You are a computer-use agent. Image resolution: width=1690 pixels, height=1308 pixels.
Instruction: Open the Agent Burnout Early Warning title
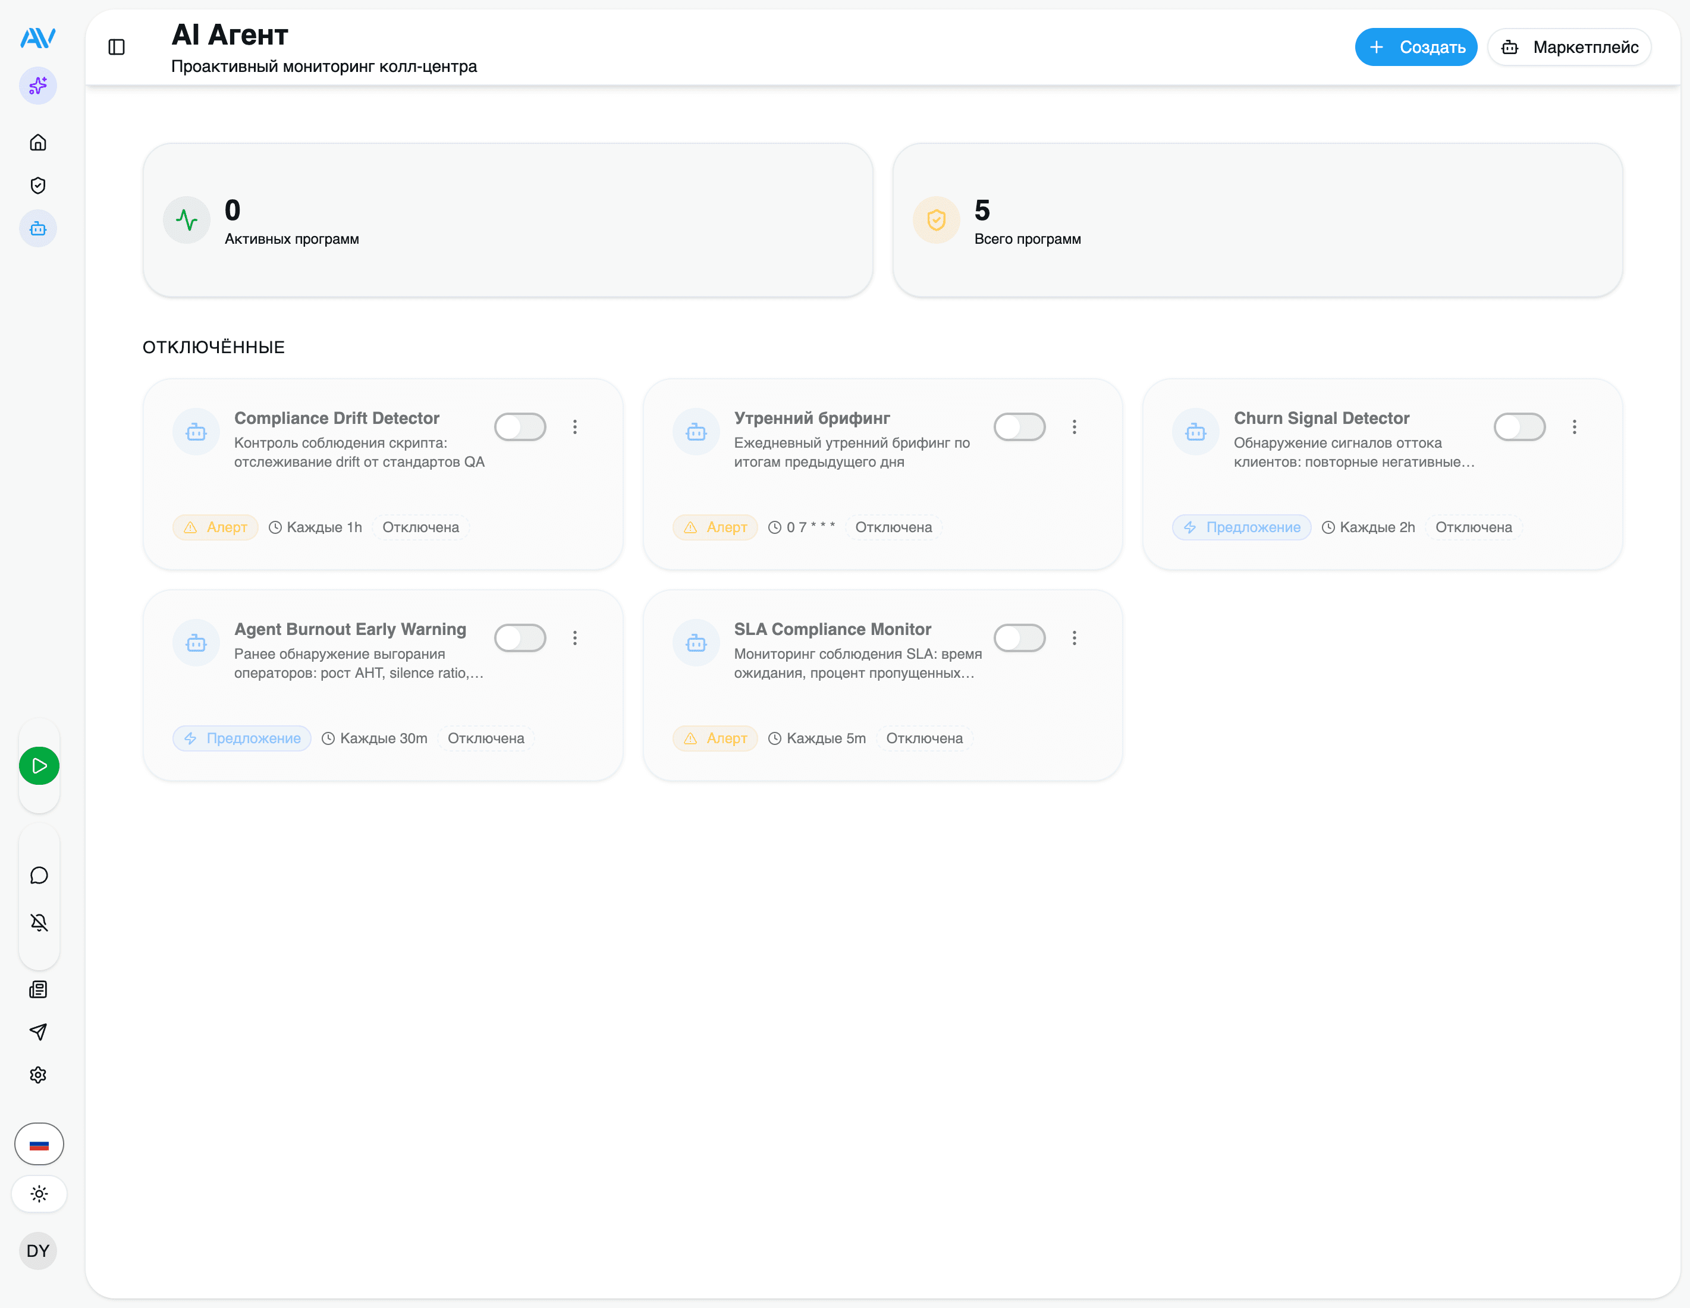pyautogui.click(x=350, y=630)
